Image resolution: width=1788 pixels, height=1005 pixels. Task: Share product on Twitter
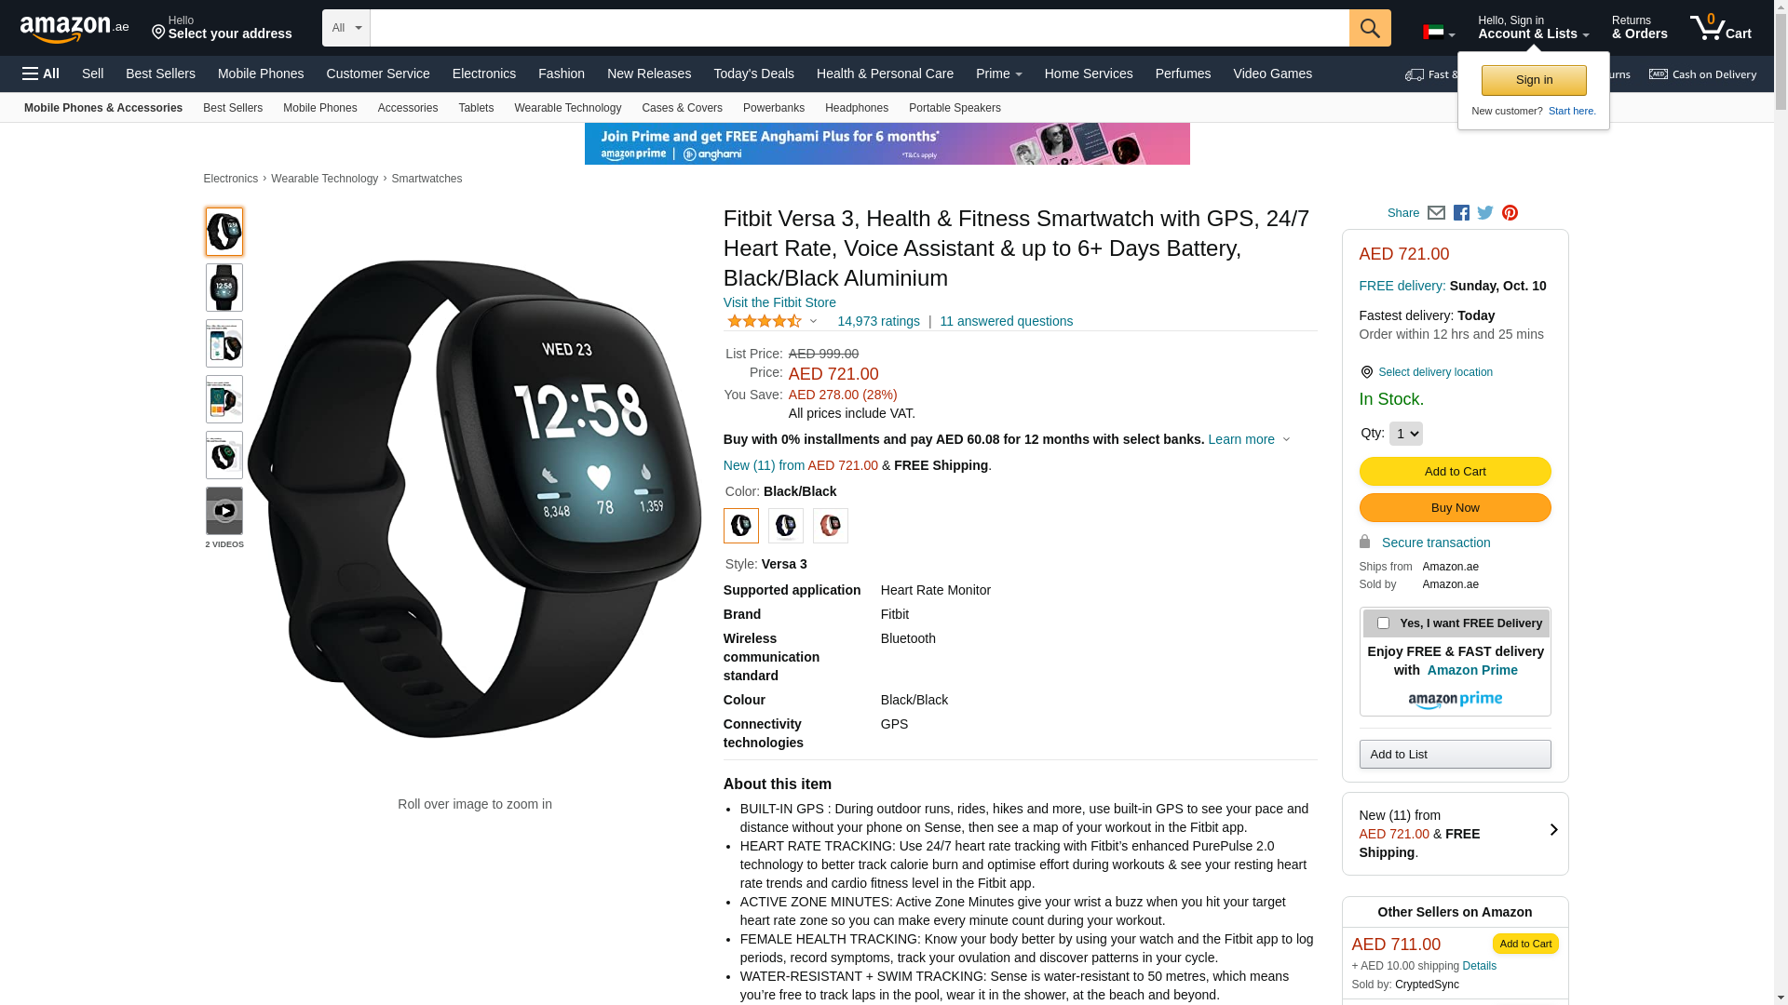click(x=1485, y=213)
